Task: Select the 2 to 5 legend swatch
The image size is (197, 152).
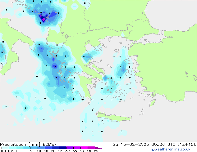Action: tap(27, 148)
